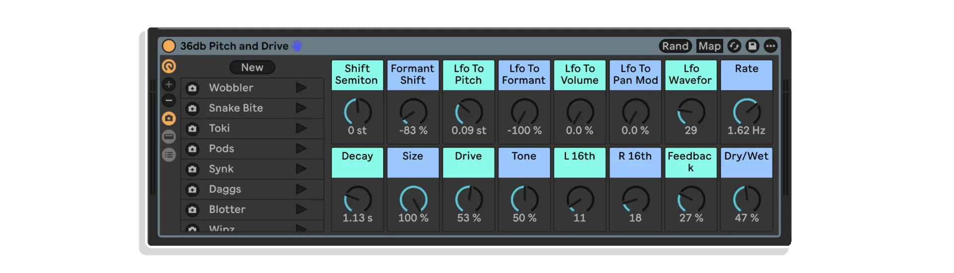954x273 pixels.
Task: Enable the Map mode button
Action: point(710,46)
